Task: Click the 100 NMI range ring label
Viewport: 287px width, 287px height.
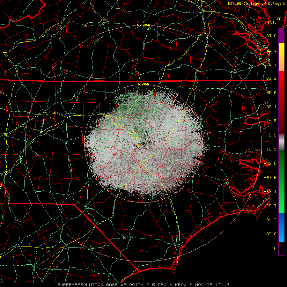Action: (x=143, y=25)
